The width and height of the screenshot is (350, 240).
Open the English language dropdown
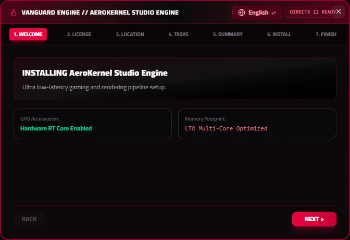[x=256, y=13]
